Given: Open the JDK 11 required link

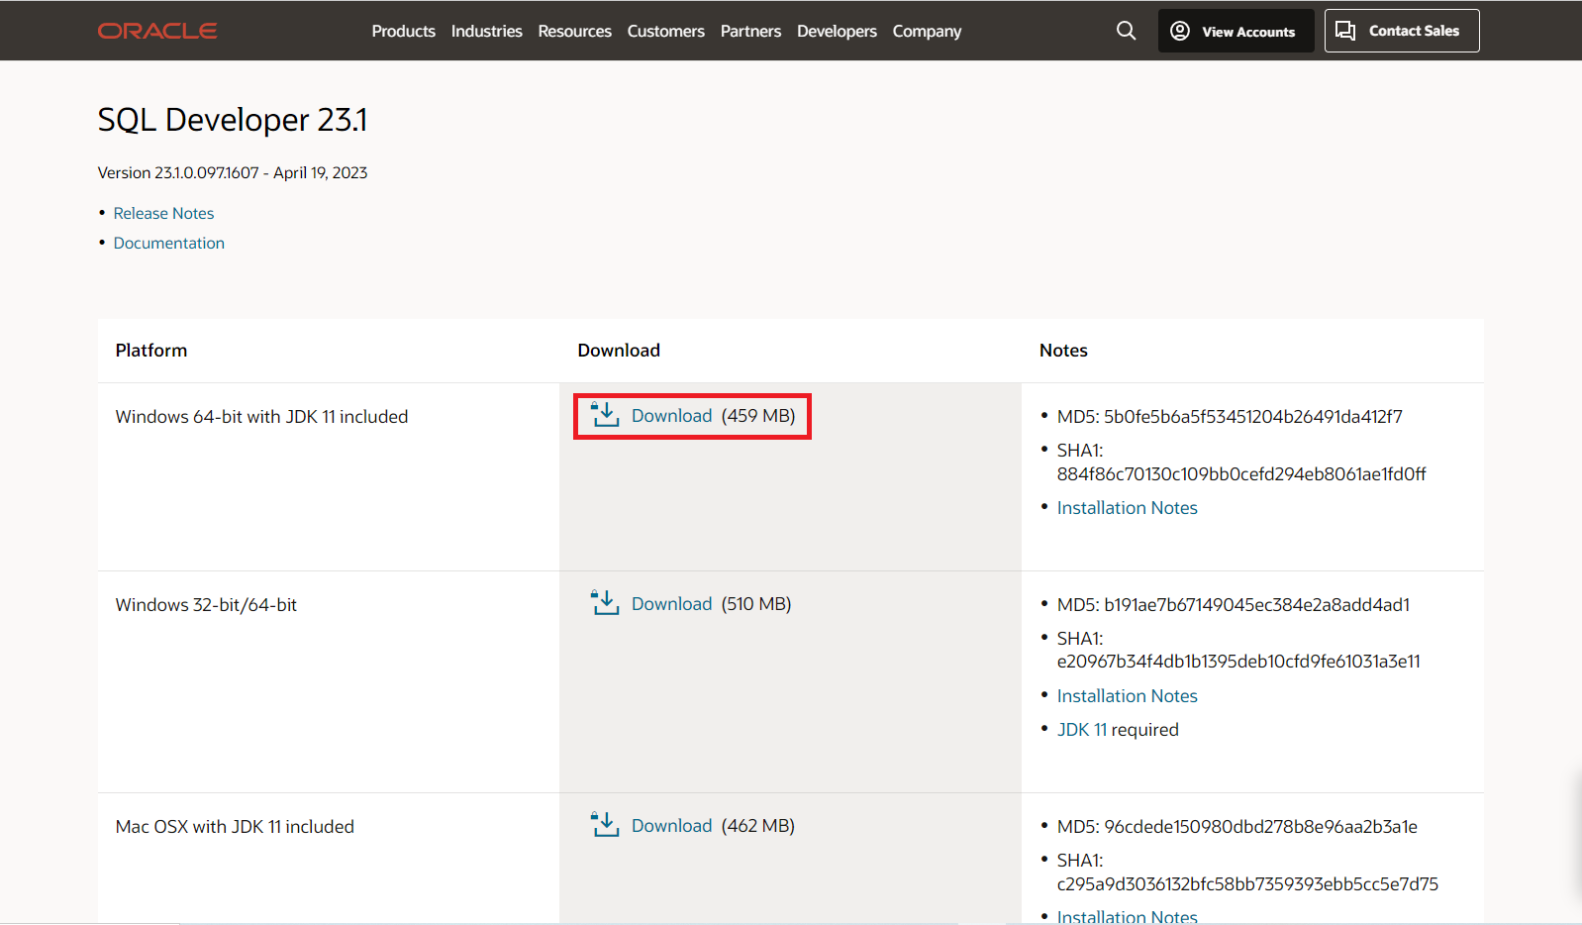Looking at the screenshot, I should point(1081,729).
